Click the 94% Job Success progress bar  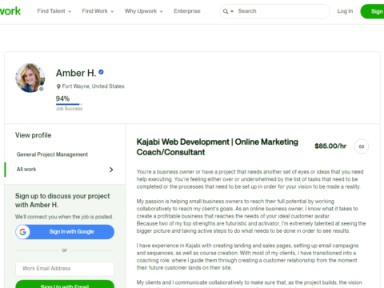point(69,104)
